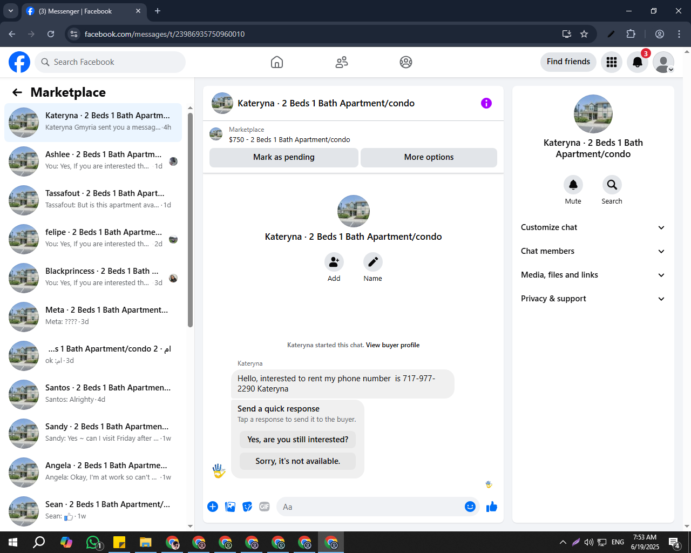691x553 pixels.
Task: Open the Friends icon in top navigation
Action: 342,62
